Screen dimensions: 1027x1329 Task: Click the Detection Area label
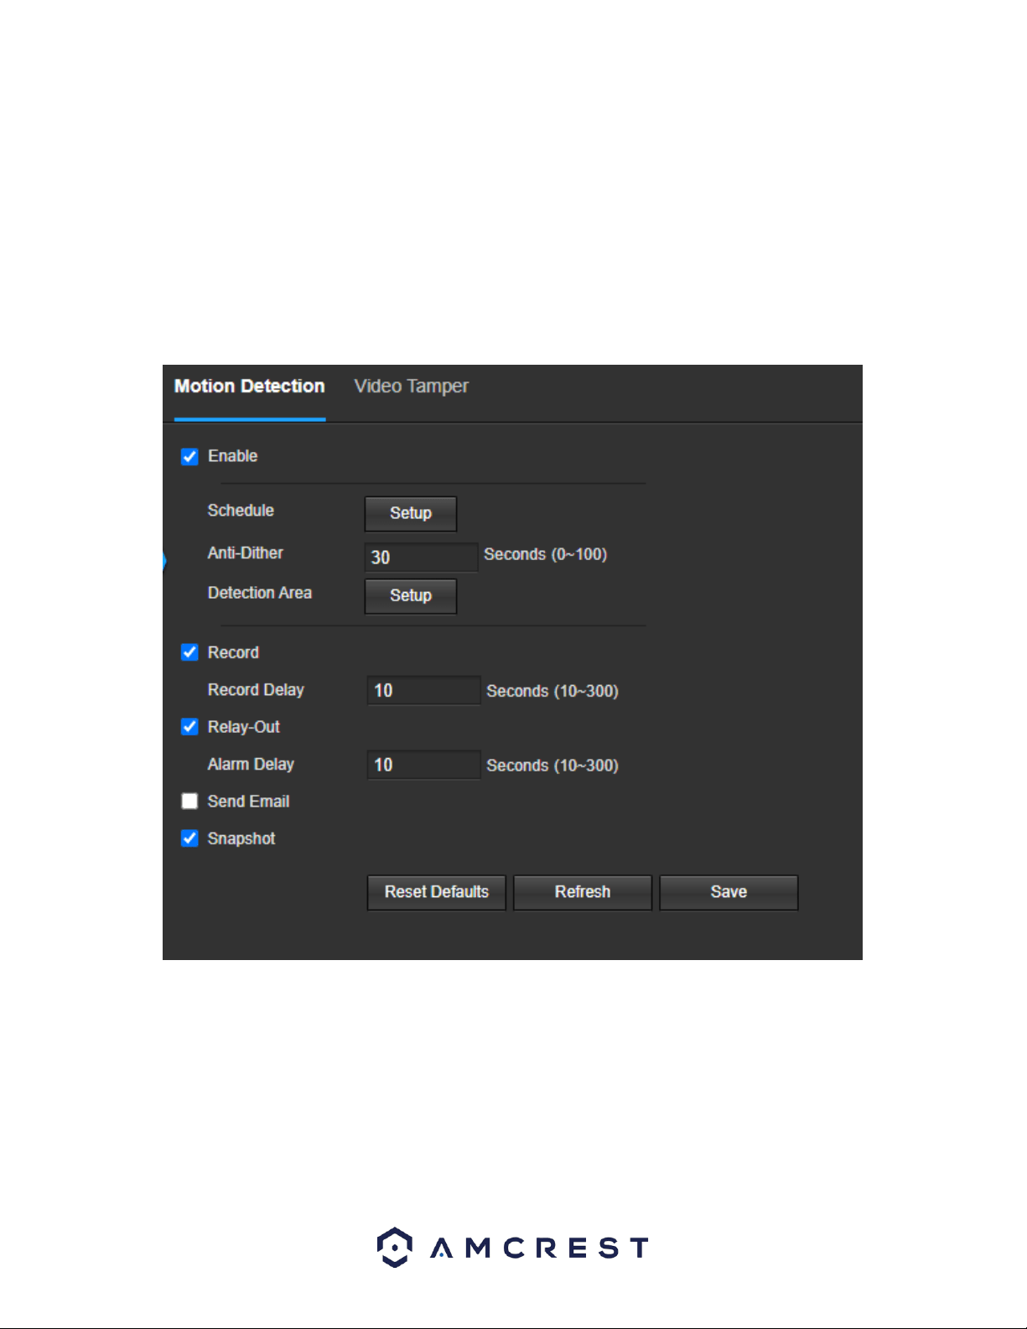tap(259, 593)
